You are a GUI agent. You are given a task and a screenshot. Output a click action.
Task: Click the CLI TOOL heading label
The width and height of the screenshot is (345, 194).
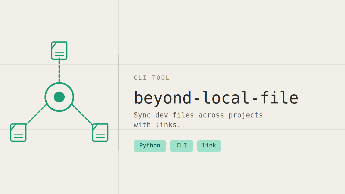coord(152,78)
